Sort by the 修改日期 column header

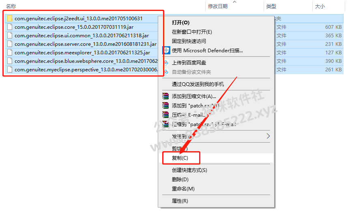[218, 6]
